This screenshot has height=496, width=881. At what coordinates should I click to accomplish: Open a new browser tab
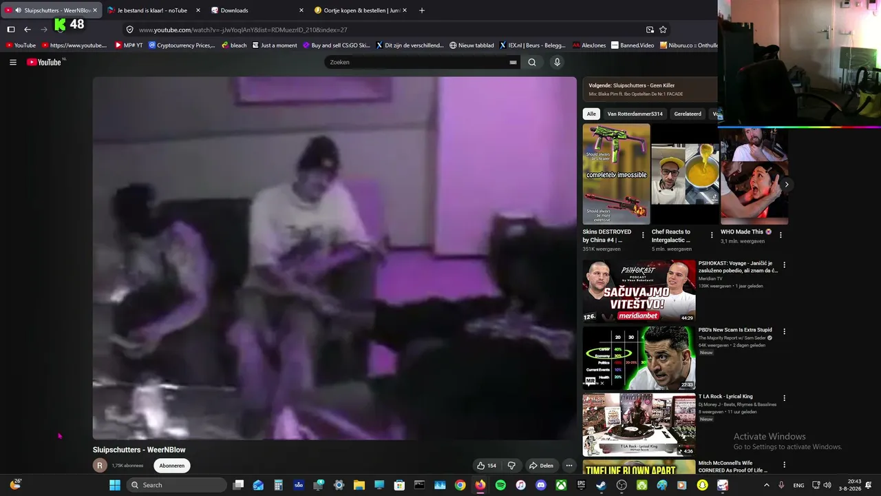tap(422, 10)
